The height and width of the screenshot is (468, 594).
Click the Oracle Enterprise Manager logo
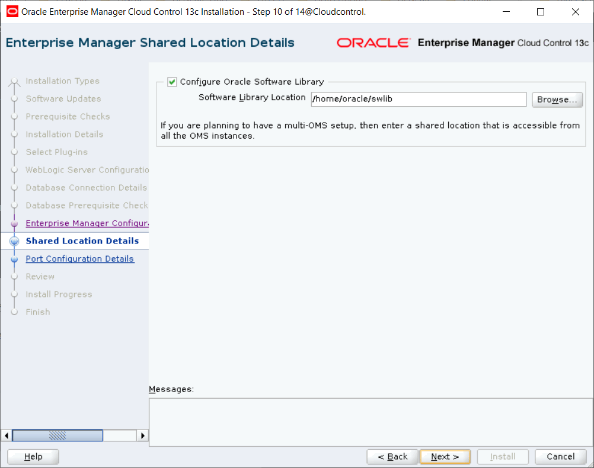(462, 43)
